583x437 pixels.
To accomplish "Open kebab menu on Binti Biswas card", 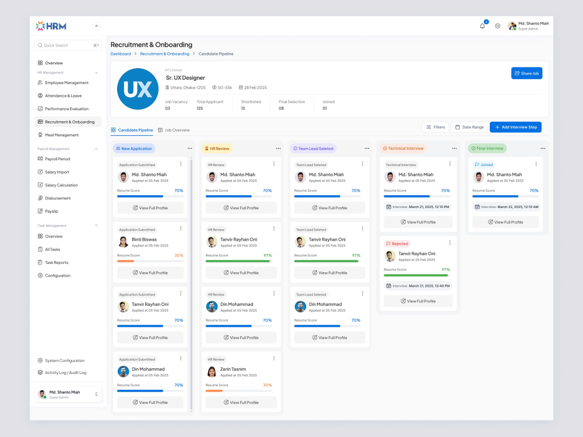I will (x=181, y=228).
